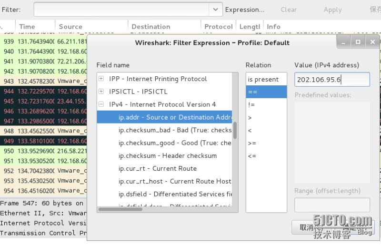Select packet 944 in packet list
Image resolution: width=381 pixels, height=248 pixels.
43,91
